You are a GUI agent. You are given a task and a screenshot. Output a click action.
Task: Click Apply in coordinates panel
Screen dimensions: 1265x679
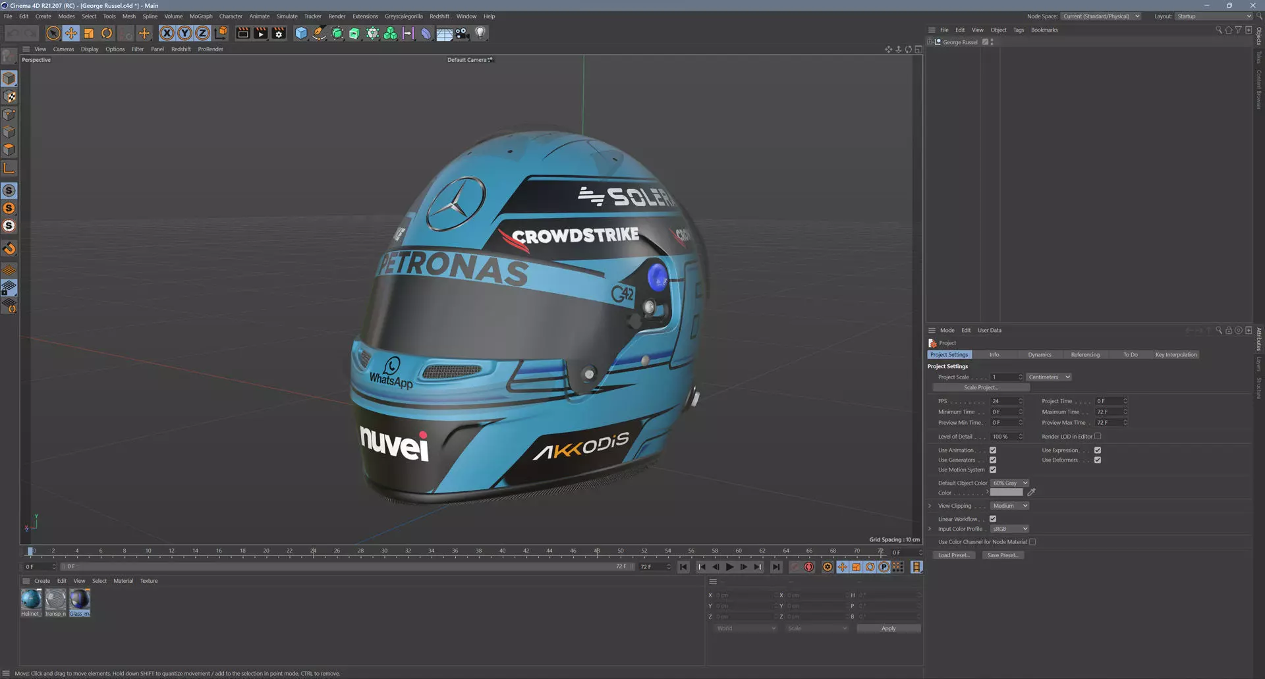tap(888, 628)
